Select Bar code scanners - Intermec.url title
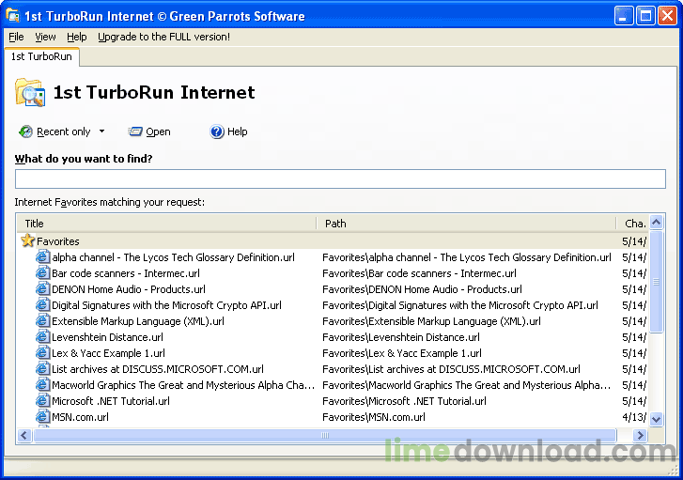Viewport: 683px width, 480px height. [x=126, y=273]
